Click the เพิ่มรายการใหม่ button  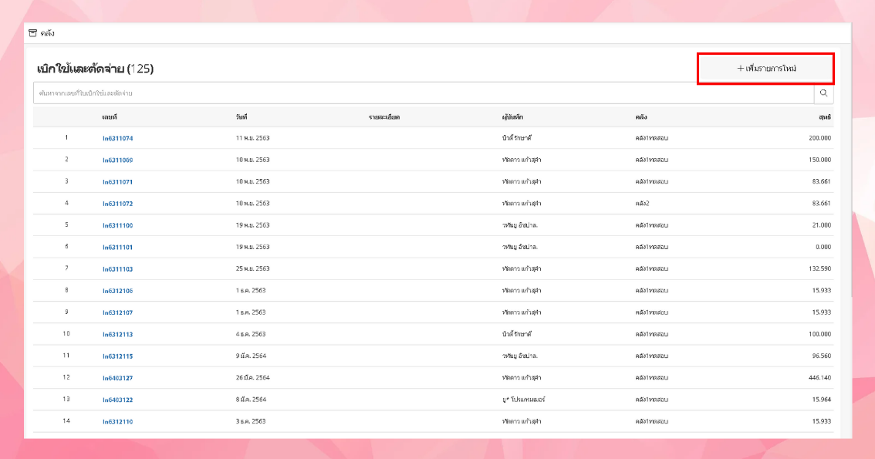coord(765,69)
